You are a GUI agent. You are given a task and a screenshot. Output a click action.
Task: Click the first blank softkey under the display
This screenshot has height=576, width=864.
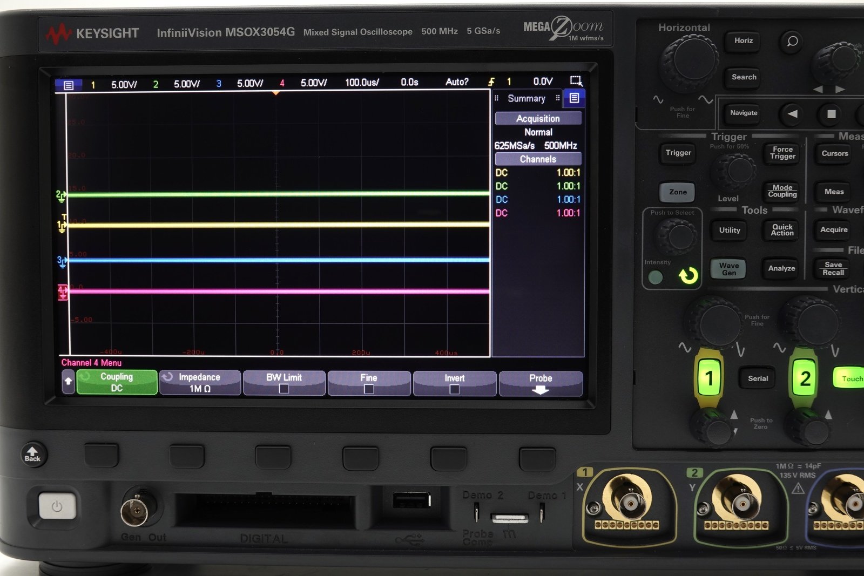coord(102,455)
